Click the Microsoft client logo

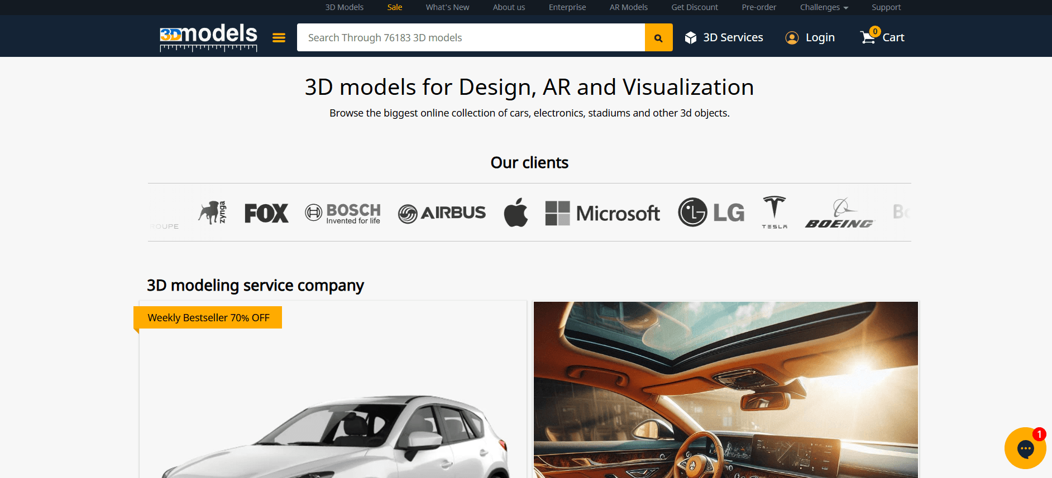602,213
